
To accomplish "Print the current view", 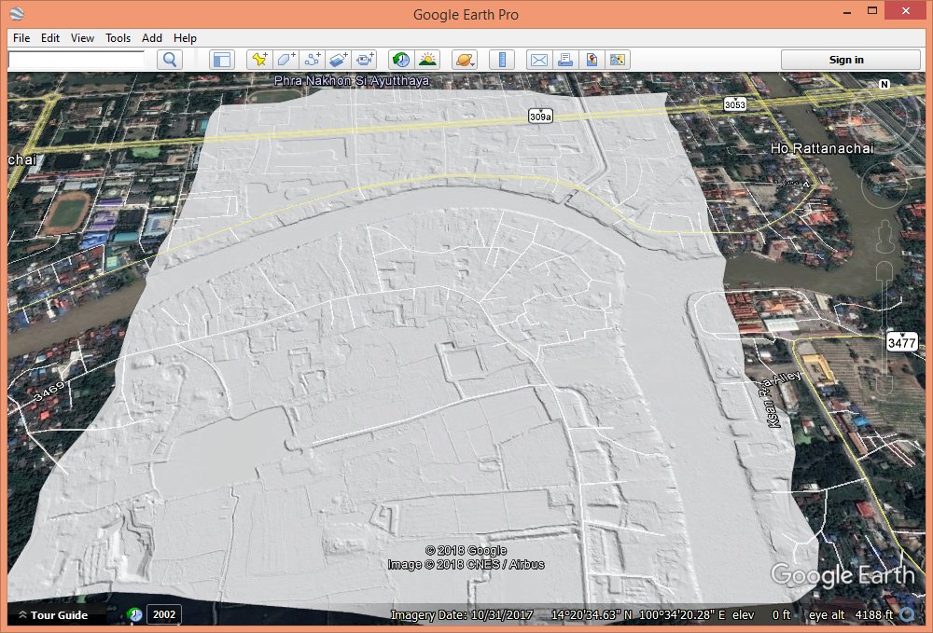I will coord(564,60).
